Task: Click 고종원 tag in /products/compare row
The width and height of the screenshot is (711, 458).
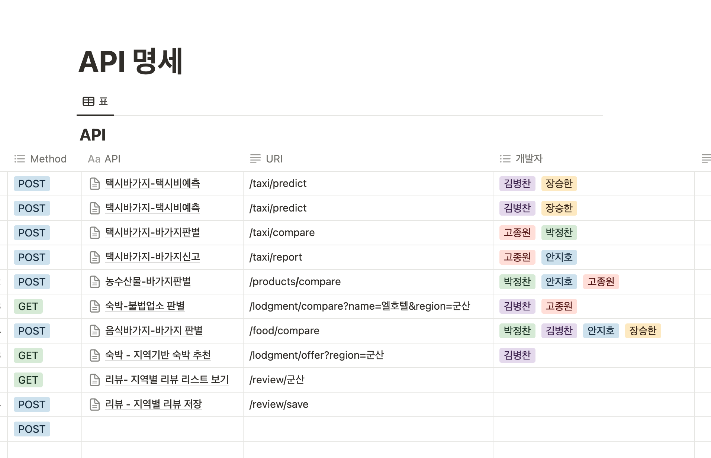Action: click(x=601, y=282)
